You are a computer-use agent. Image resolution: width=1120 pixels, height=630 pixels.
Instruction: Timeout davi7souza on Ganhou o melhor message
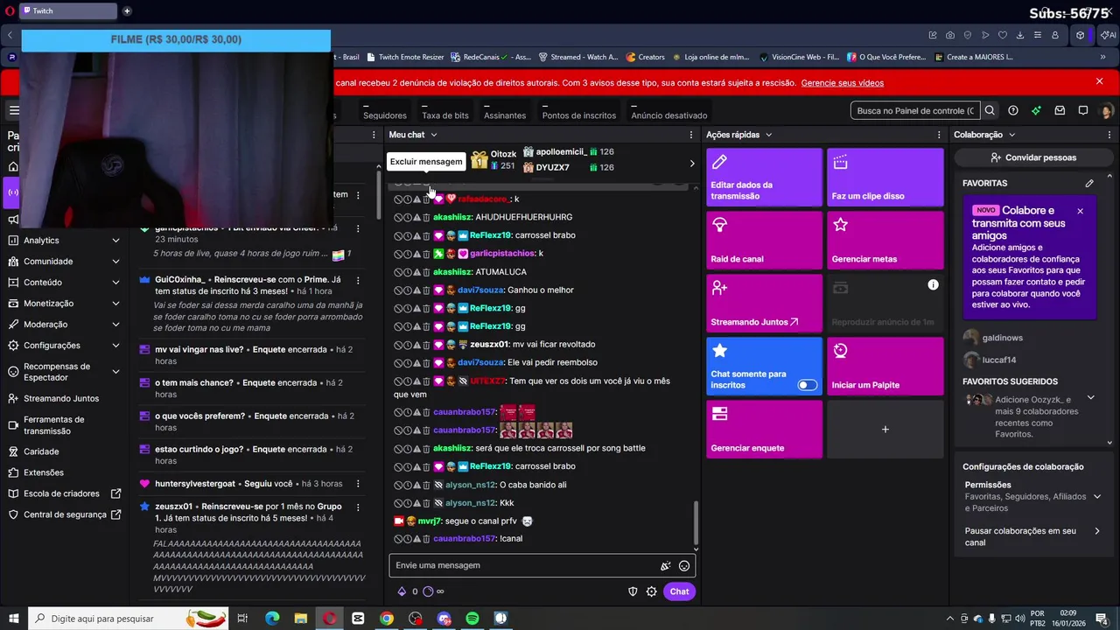click(408, 290)
